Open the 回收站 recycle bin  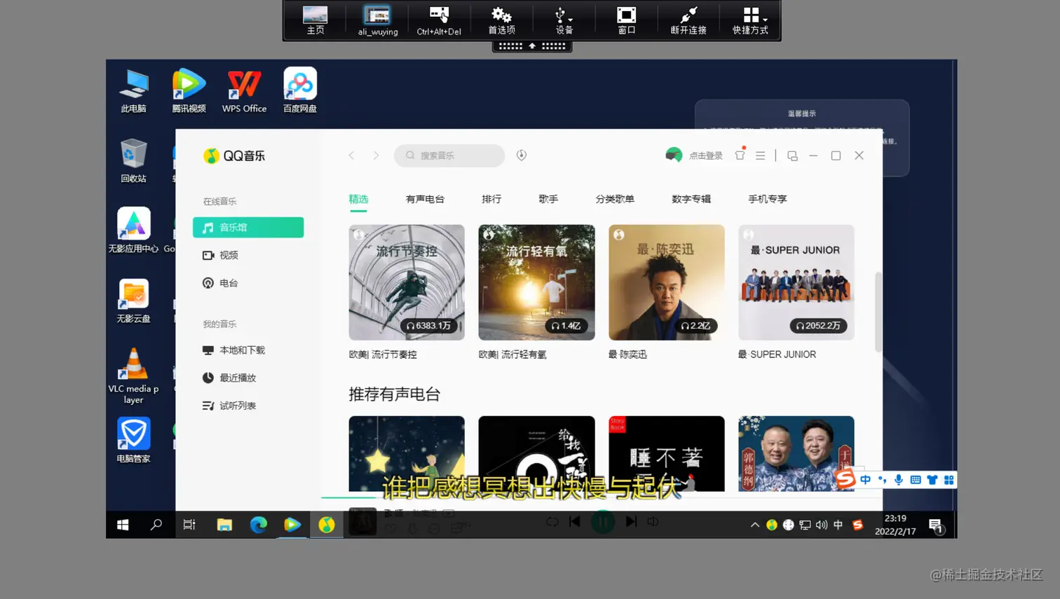coord(133,160)
